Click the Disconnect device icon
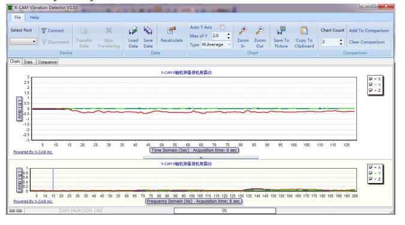Image resolution: width=405 pixels, height=225 pixels. 44,42
